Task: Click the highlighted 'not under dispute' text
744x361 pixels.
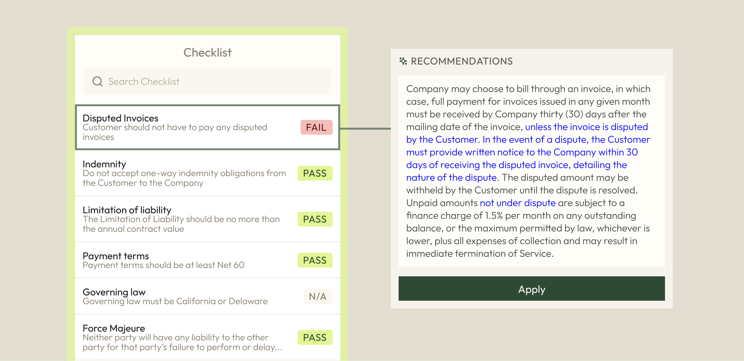Action: [x=517, y=203]
